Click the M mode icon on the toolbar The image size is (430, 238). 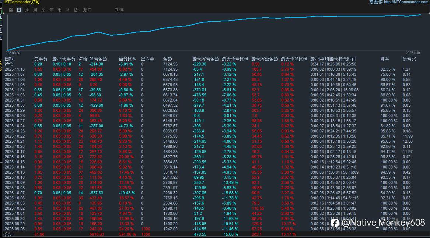67,10
